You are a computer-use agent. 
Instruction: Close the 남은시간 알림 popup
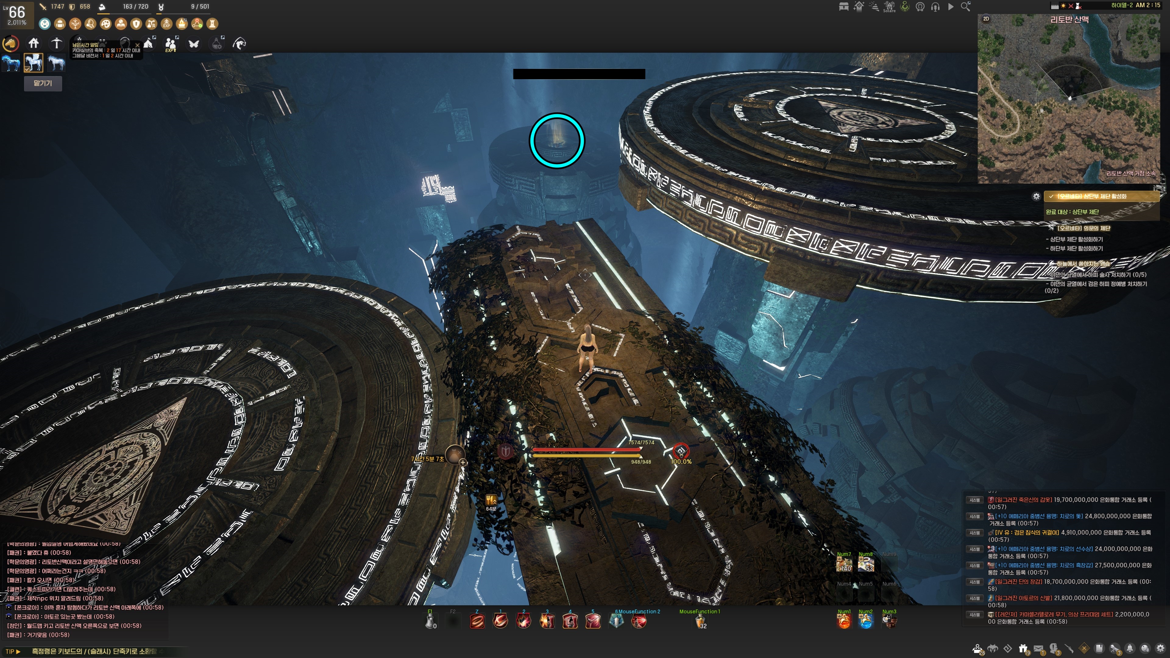pyautogui.click(x=138, y=45)
